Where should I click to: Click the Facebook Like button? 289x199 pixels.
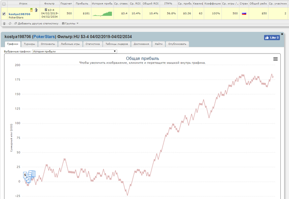tap(272, 38)
